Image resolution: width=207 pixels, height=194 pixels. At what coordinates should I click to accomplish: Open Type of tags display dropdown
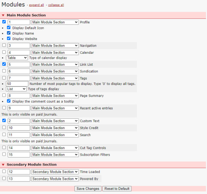[16, 89]
